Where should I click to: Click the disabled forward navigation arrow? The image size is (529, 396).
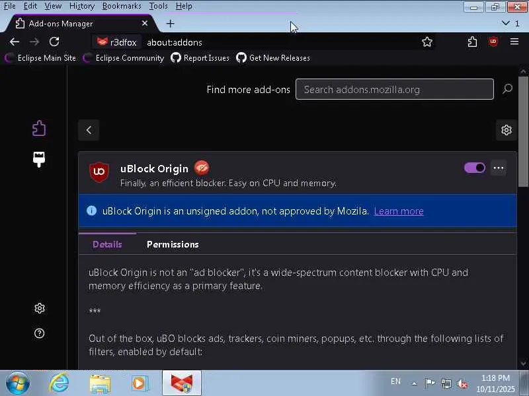[x=34, y=42]
